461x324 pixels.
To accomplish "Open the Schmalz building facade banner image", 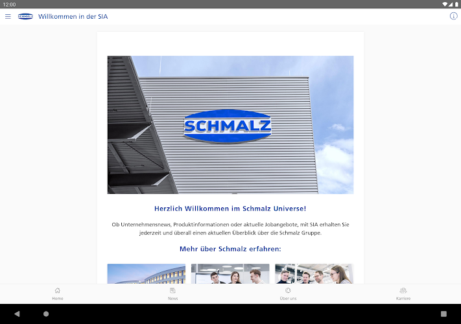I will tap(231, 124).
